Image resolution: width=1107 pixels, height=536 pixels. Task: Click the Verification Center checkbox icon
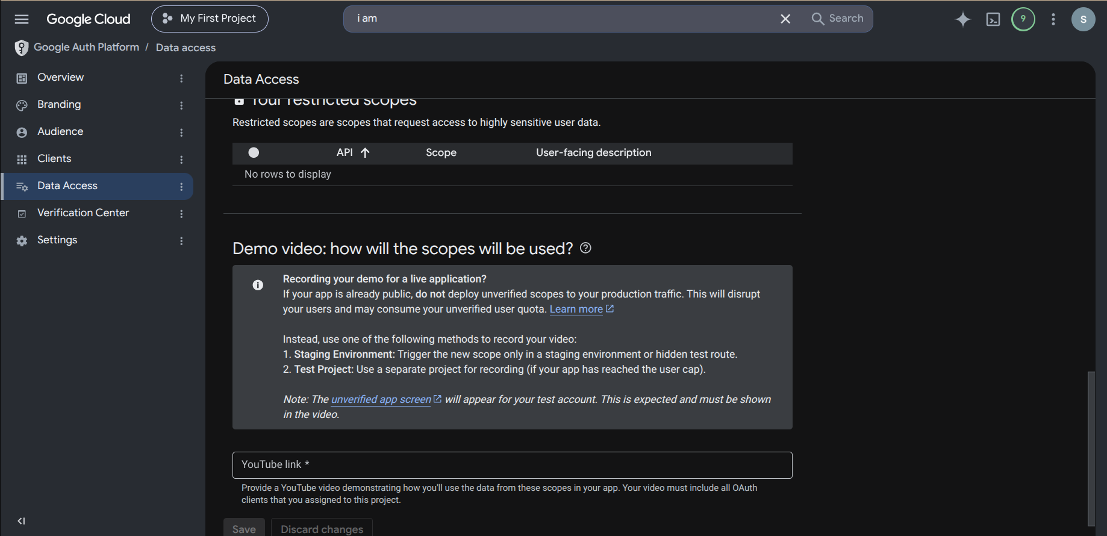[22, 214]
